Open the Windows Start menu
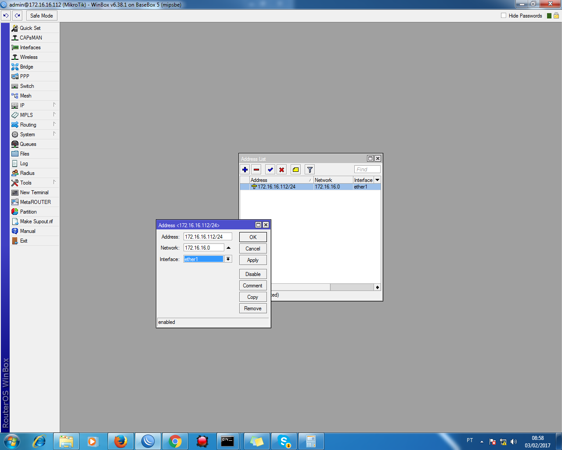 (12, 441)
